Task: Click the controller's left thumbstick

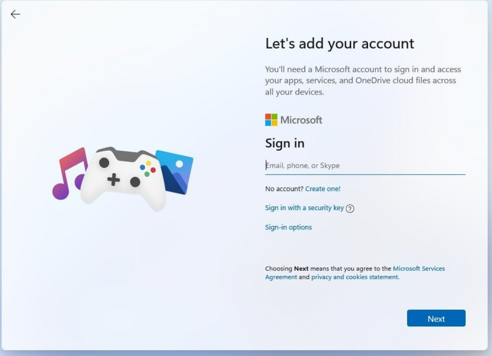Action: [104, 163]
